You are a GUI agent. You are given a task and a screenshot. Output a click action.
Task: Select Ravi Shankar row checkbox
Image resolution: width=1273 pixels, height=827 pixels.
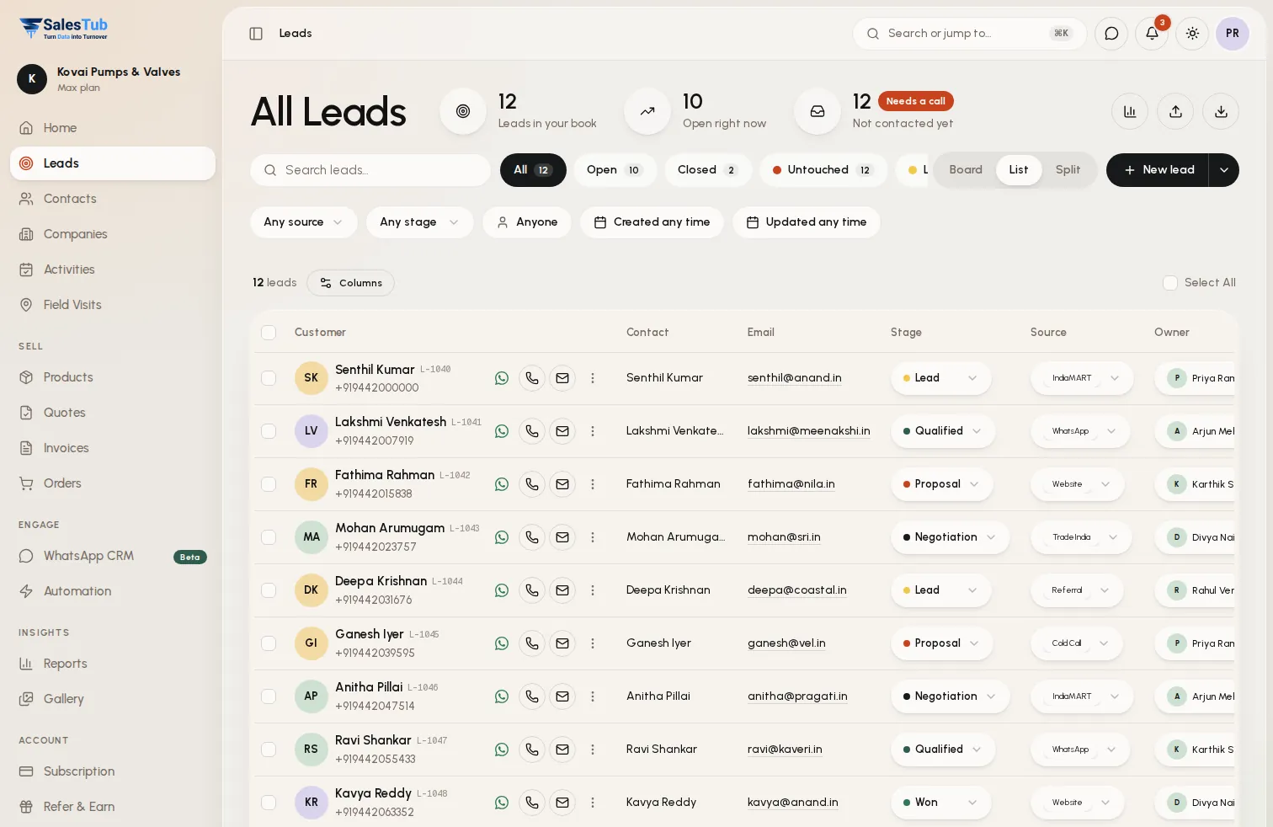(269, 750)
